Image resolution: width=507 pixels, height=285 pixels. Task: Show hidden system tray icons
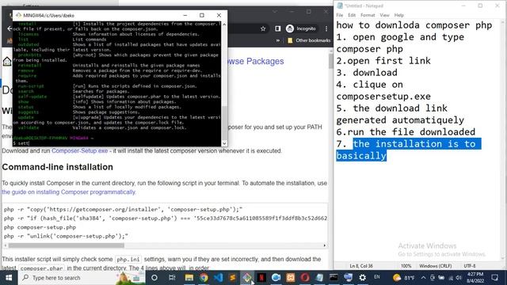(x=423, y=278)
